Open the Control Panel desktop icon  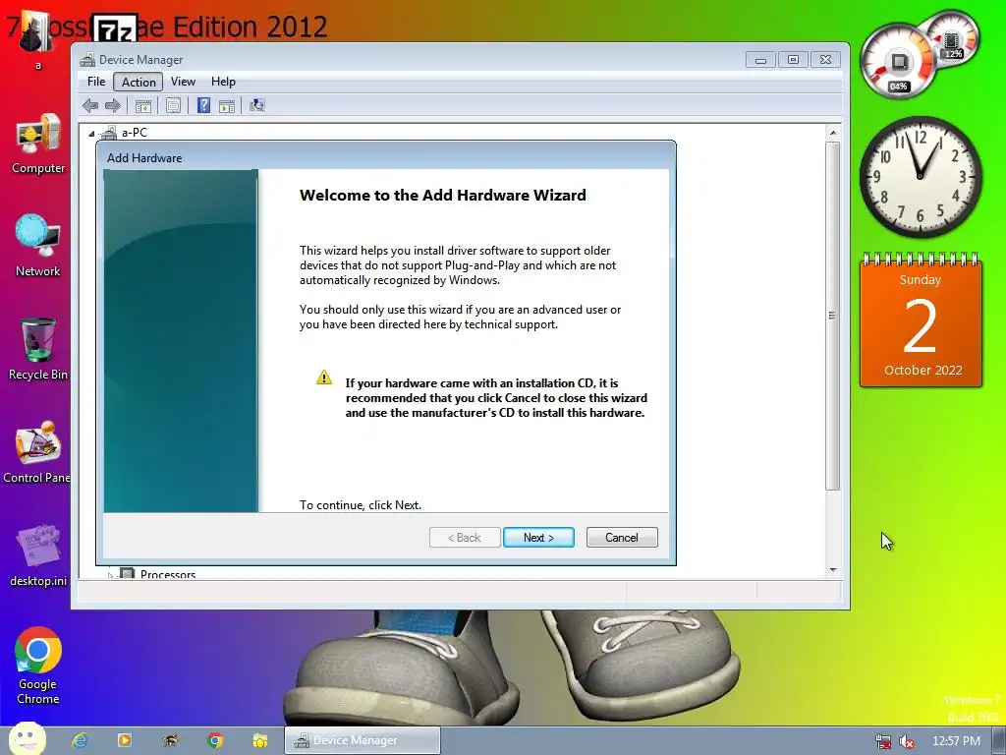pos(38,443)
